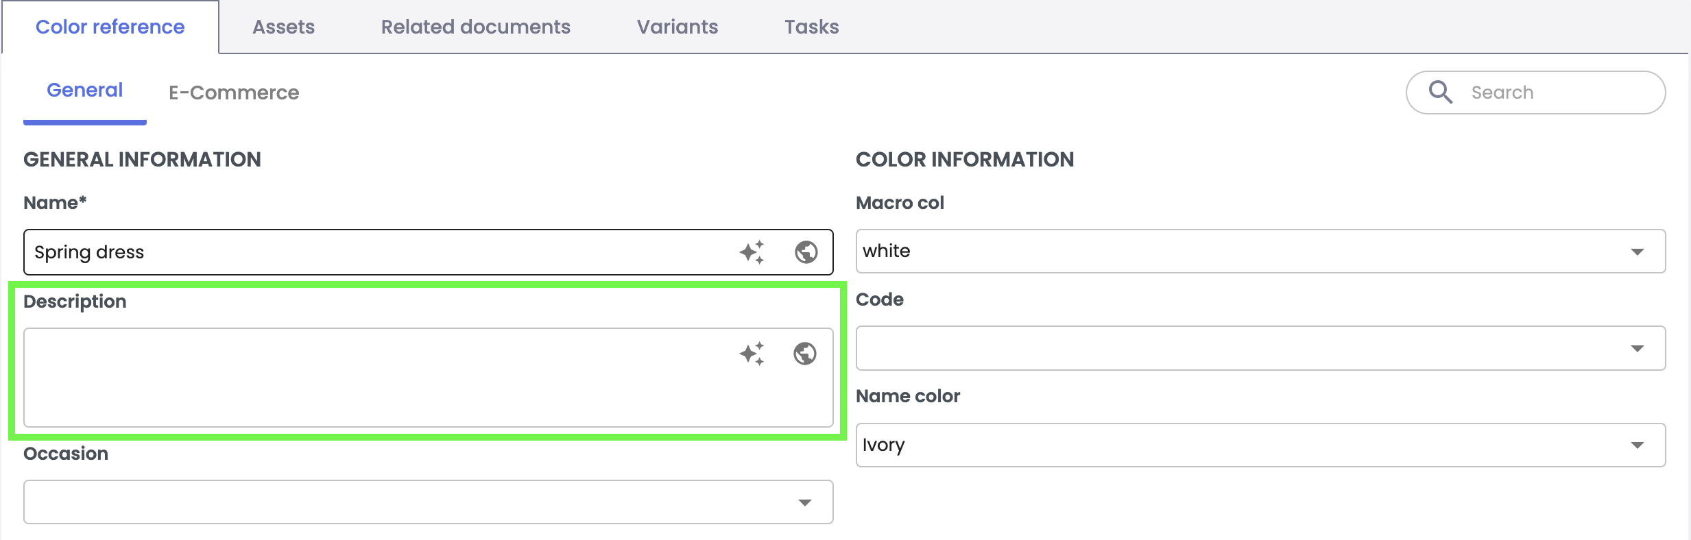Click the Color reference tab

pos(110,27)
